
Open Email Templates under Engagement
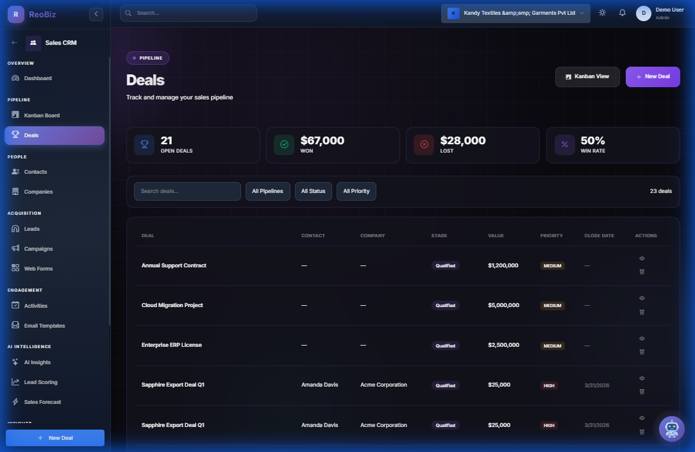click(x=45, y=325)
